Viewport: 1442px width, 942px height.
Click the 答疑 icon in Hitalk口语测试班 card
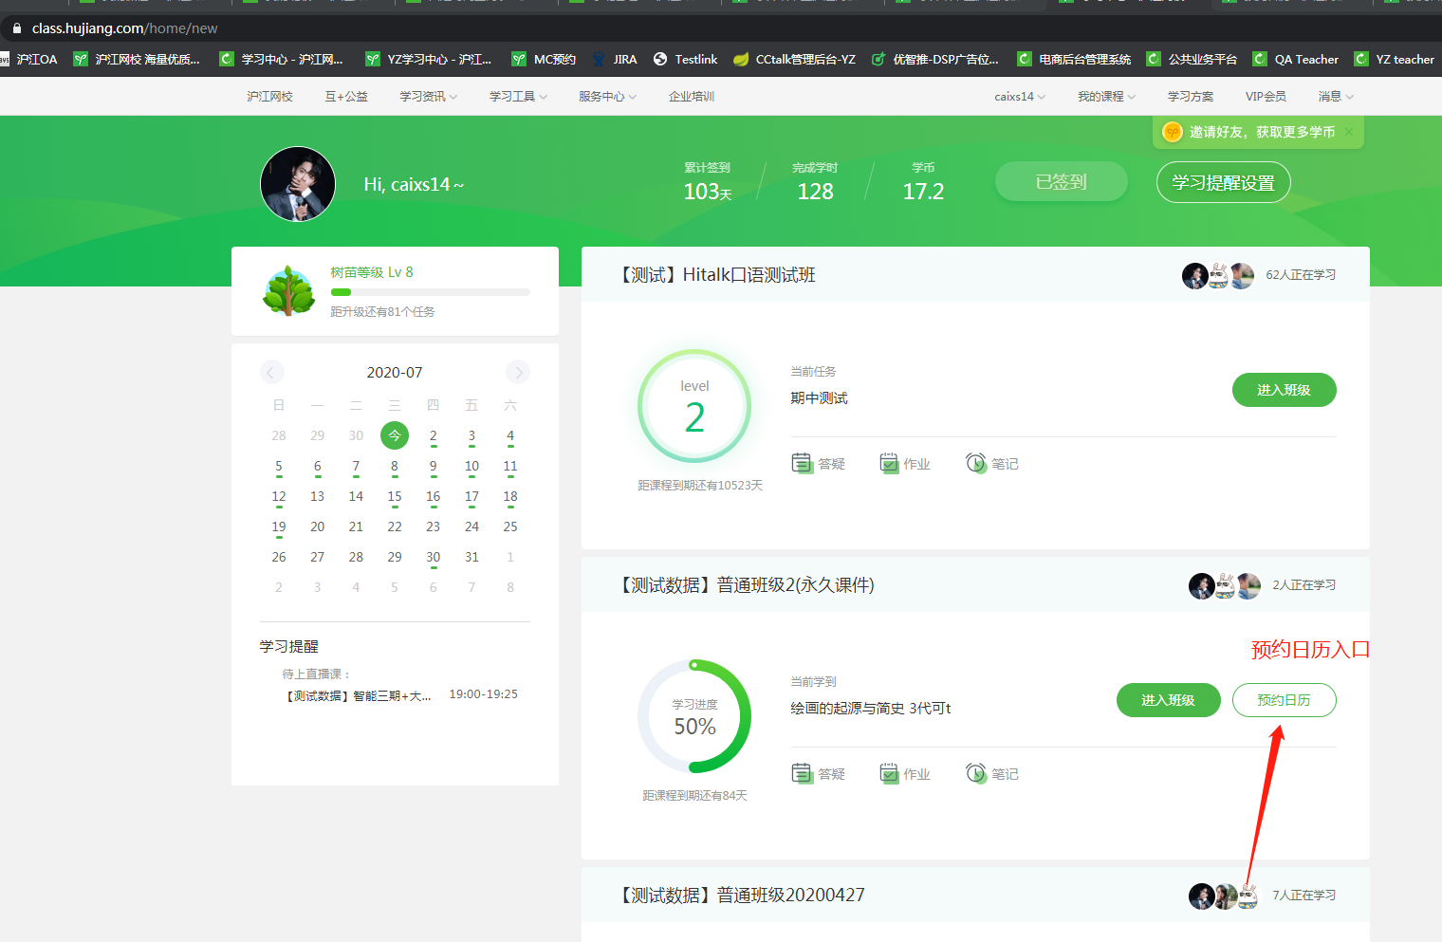[x=803, y=463]
